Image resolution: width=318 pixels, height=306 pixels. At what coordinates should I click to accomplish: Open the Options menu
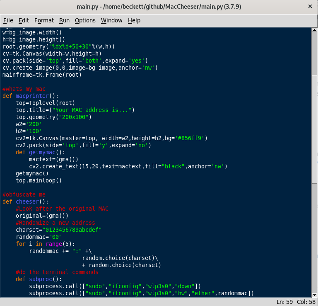click(85, 20)
